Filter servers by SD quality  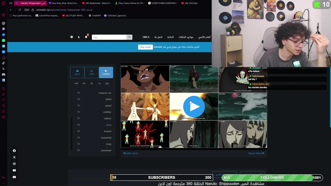[x=92, y=83]
